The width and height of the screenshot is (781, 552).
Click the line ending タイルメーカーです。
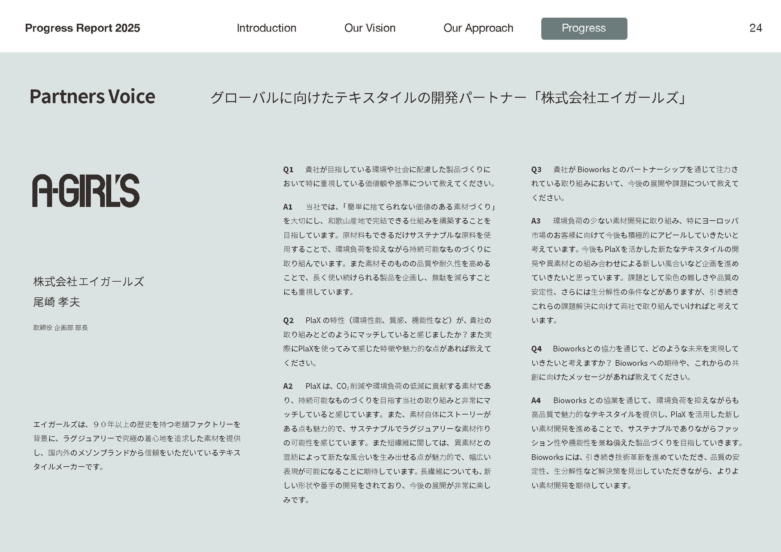pos(68,467)
